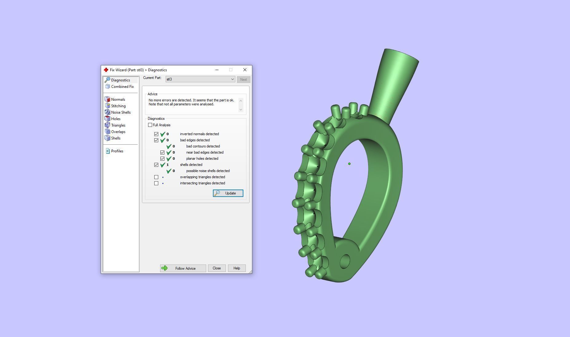This screenshot has height=337, width=570.
Task: Open the Overlaps page label
Action: coord(118,132)
